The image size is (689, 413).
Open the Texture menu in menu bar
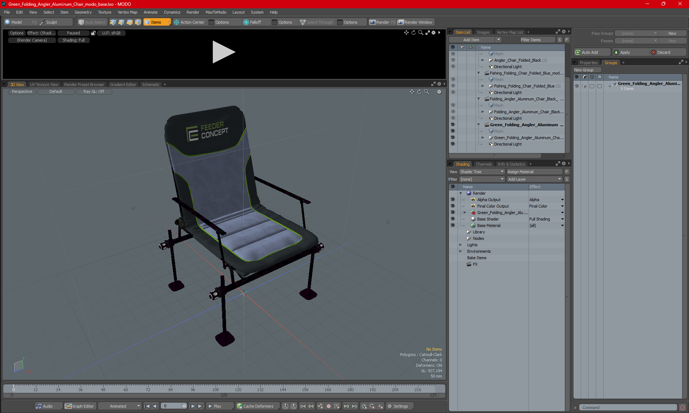point(104,12)
